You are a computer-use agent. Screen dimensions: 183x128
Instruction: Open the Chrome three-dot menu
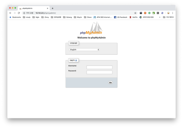tap(173, 13)
